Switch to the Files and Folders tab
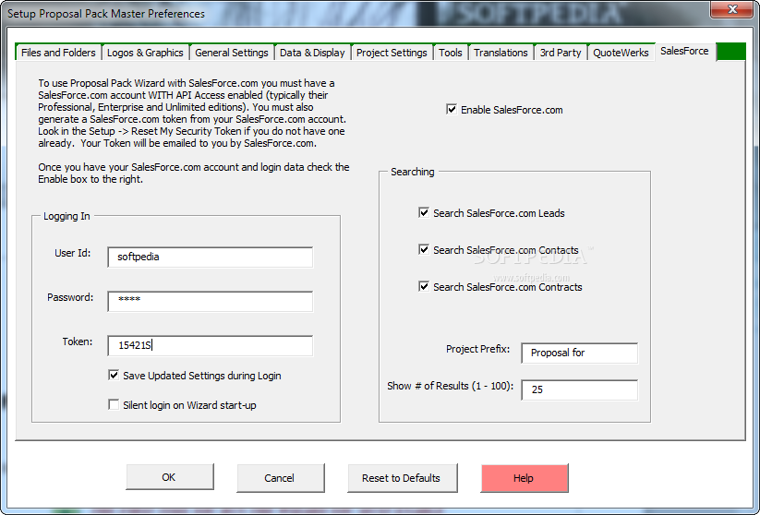Image resolution: width=760 pixels, height=515 pixels. [58, 53]
